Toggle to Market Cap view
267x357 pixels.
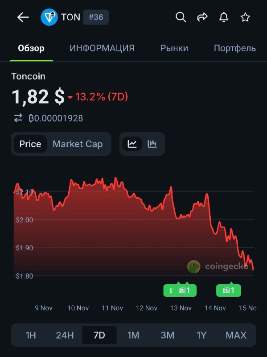click(77, 144)
